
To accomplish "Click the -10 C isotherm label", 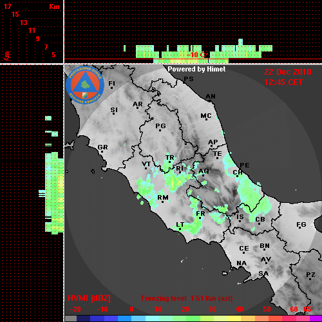I will [x=196, y=55].
